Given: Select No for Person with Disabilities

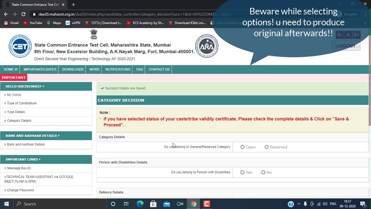Looking at the screenshot, I should 263,172.
